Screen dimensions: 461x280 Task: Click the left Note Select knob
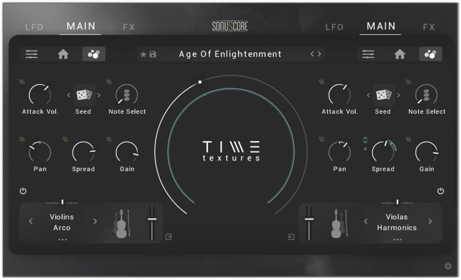pyautogui.click(x=127, y=95)
